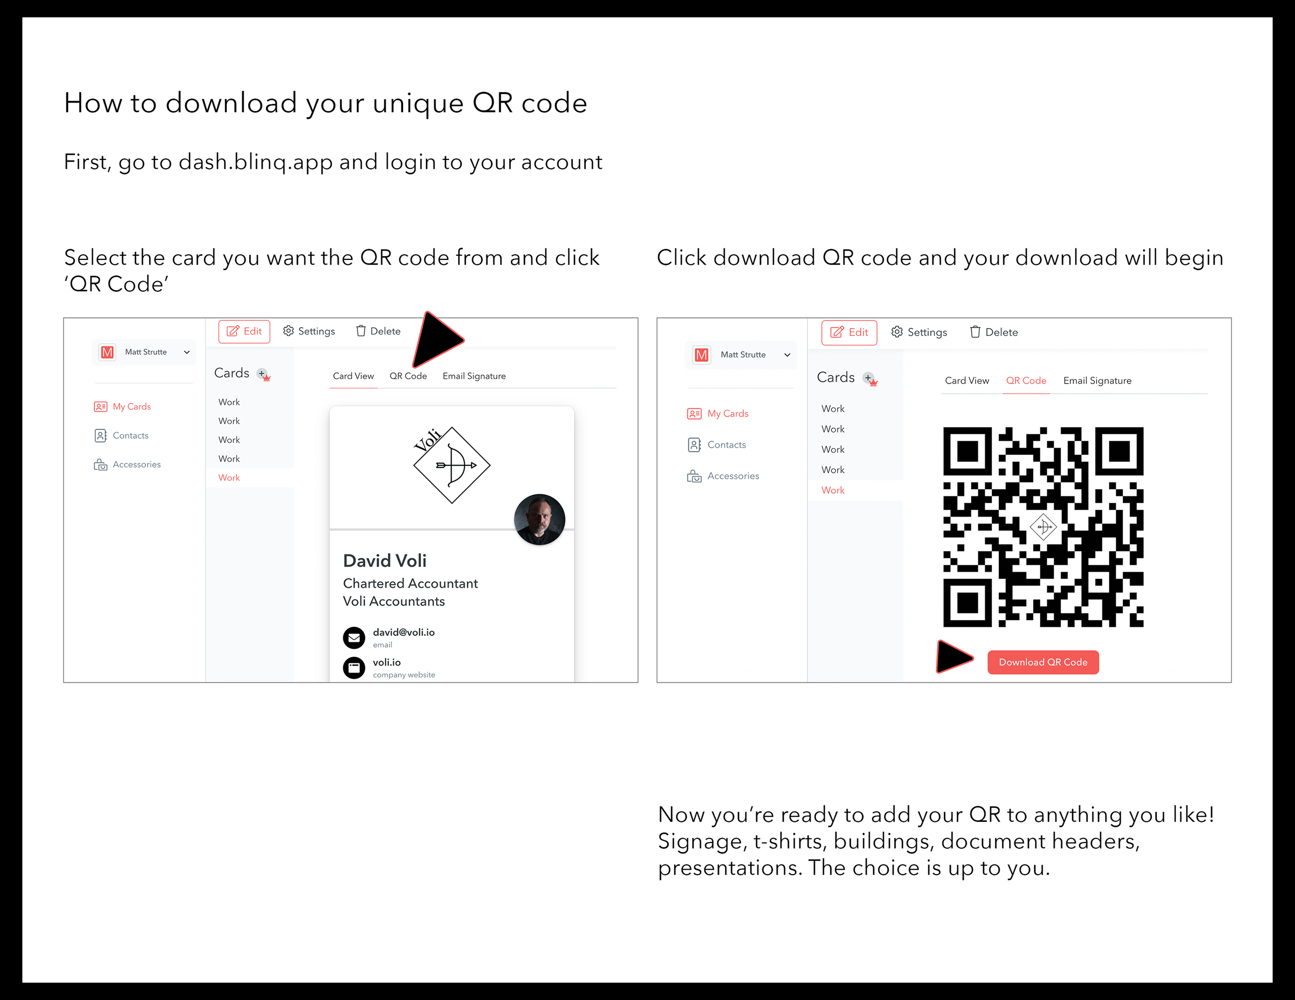Viewport: 1295px width, 1000px height.
Task: Click the Delete trash icon in left screenshot
Action: click(x=361, y=331)
